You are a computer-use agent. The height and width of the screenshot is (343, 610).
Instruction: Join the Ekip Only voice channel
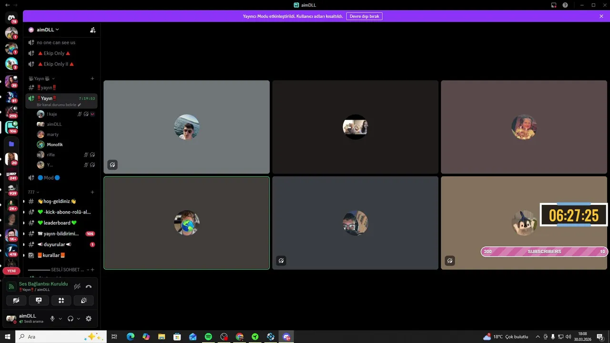(61, 53)
